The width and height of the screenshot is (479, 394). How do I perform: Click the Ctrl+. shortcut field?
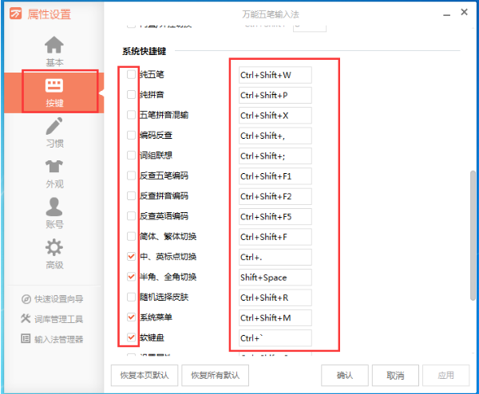click(x=275, y=257)
